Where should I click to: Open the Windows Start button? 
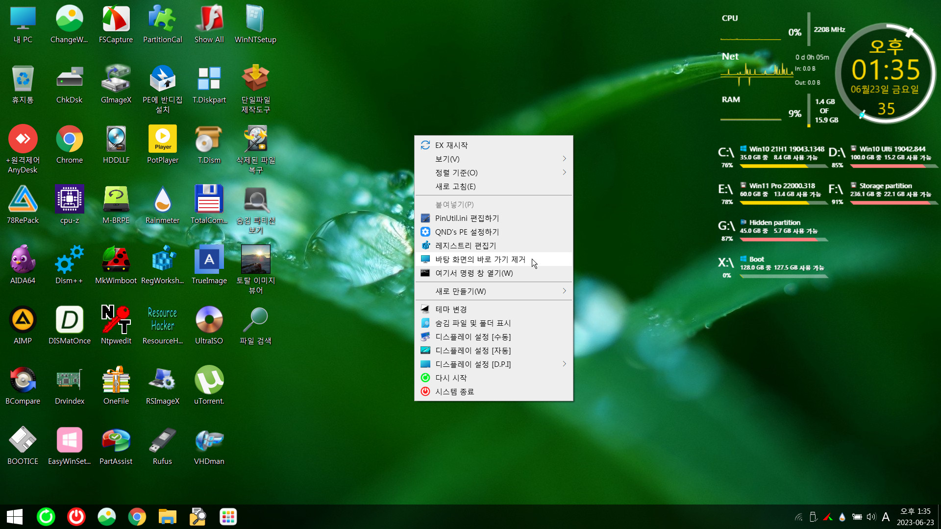(x=15, y=517)
